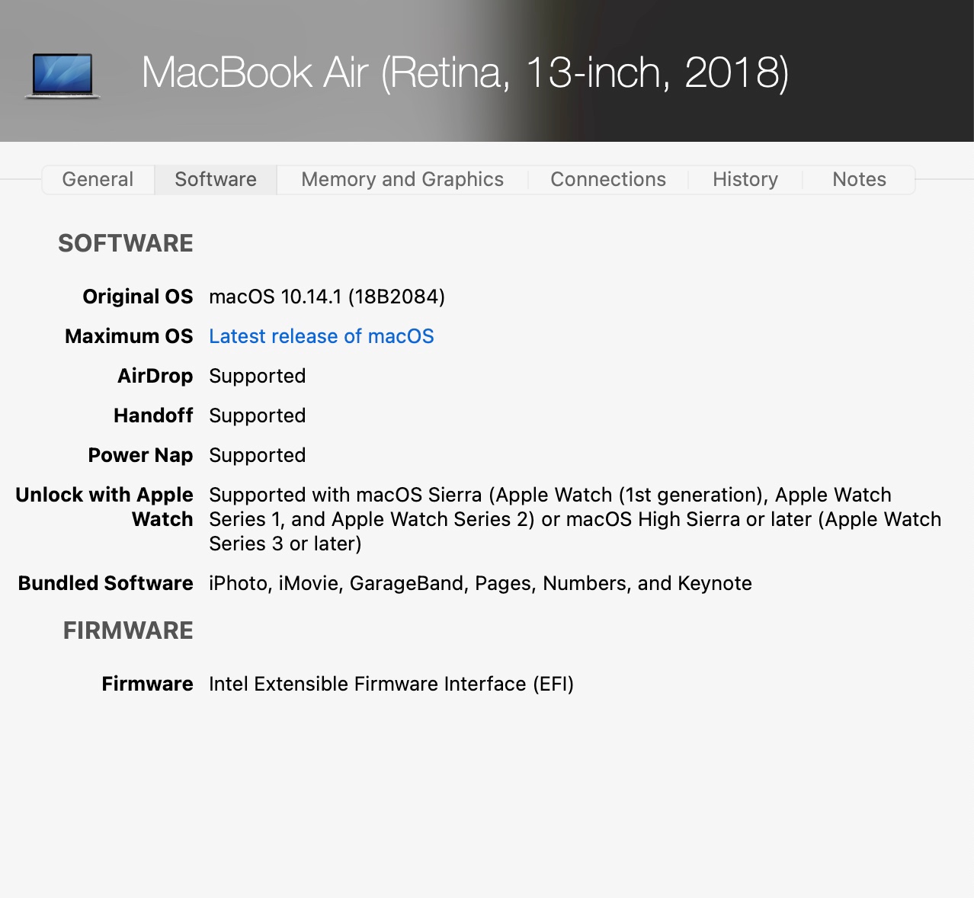The width and height of the screenshot is (974, 898).
Task: Click the Maximum OS label
Action: pos(129,336)
